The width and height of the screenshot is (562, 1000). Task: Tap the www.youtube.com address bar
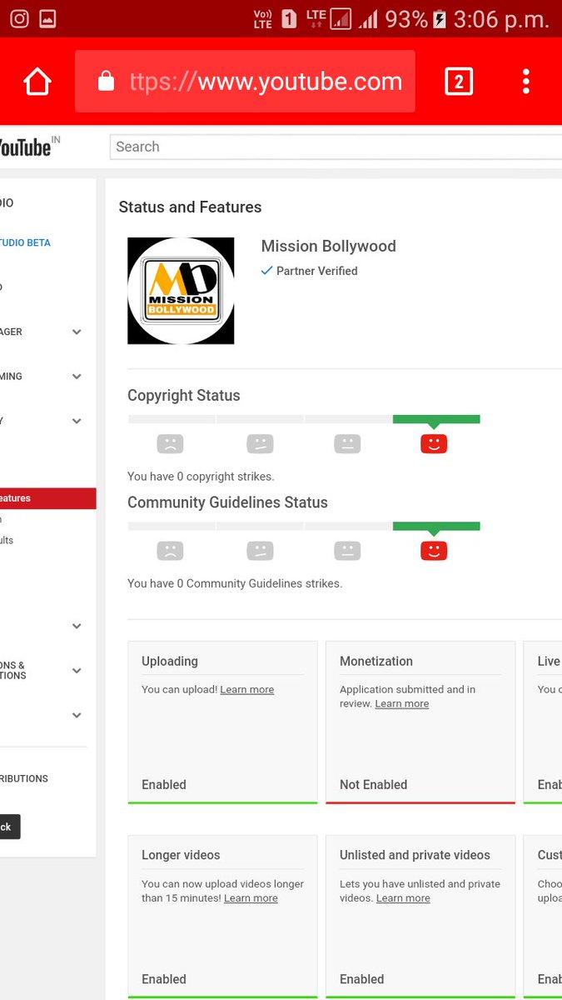[245, 81]
